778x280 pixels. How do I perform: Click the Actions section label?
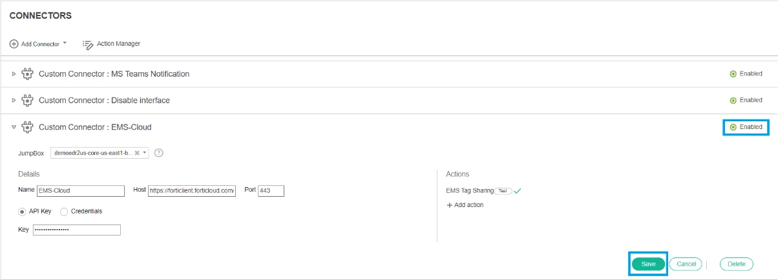[x=457, y=174]
